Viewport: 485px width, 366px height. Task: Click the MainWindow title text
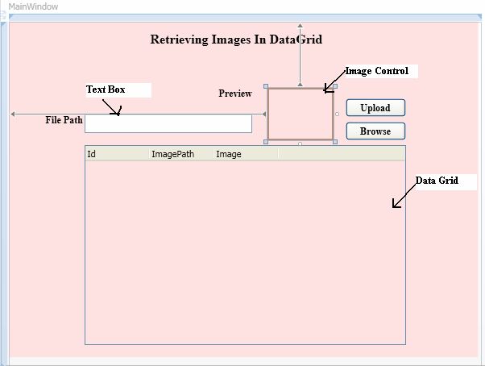(33, 6)
